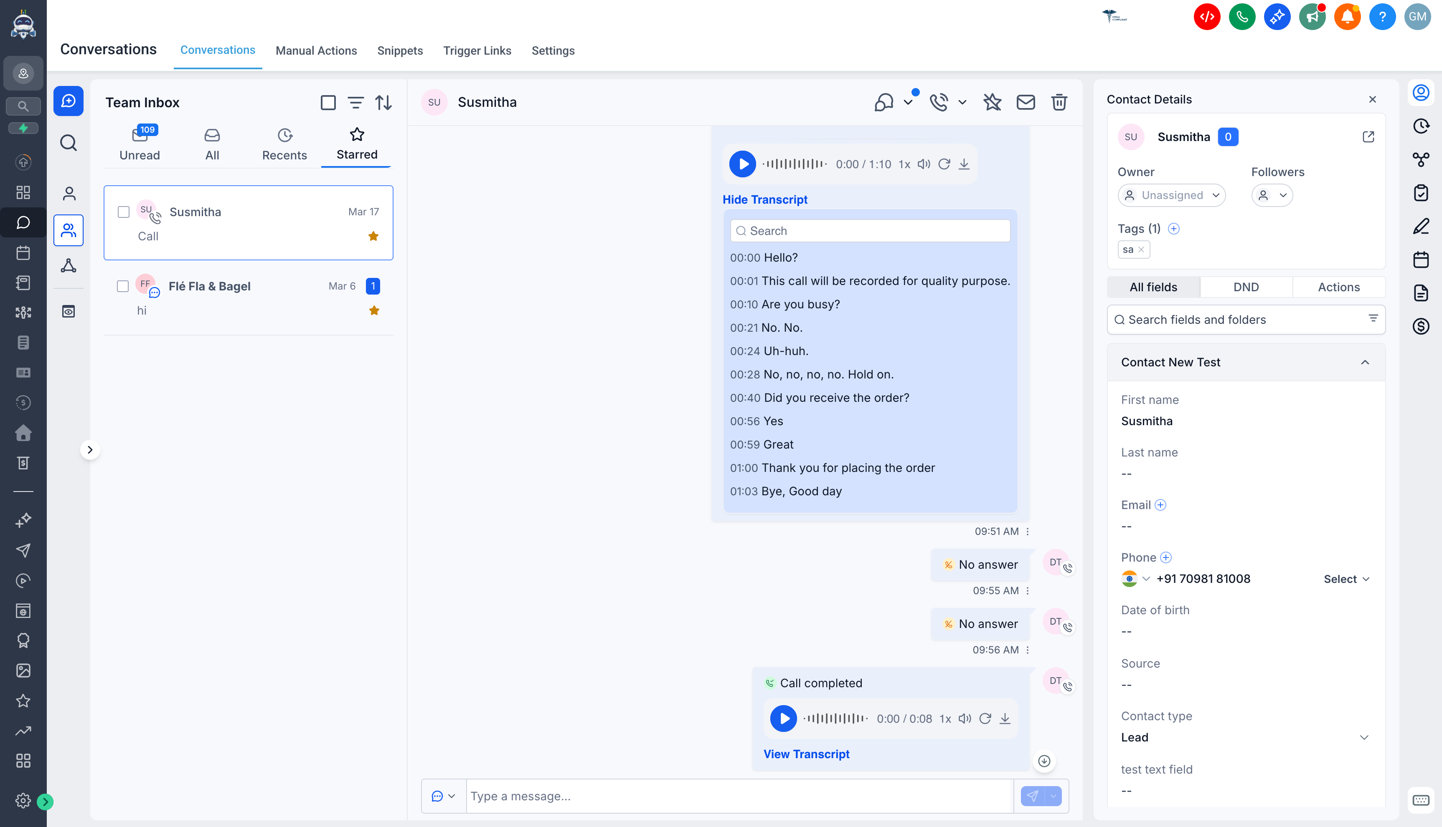Switch to the Unread inbox tab

point(139,144)
